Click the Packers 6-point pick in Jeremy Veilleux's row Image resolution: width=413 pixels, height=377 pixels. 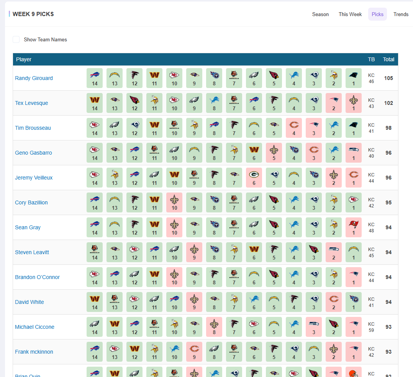coord(254,178)
